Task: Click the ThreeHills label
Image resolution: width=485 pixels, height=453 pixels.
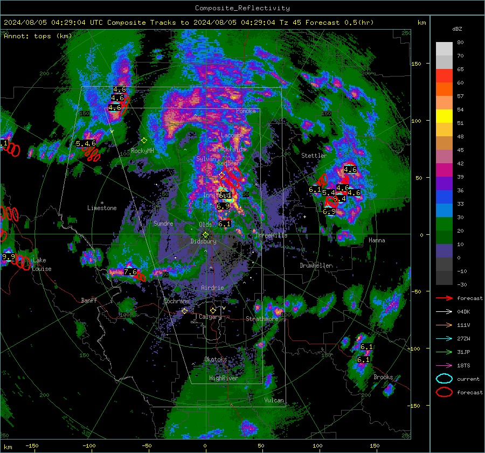Action: click(271, 235)
